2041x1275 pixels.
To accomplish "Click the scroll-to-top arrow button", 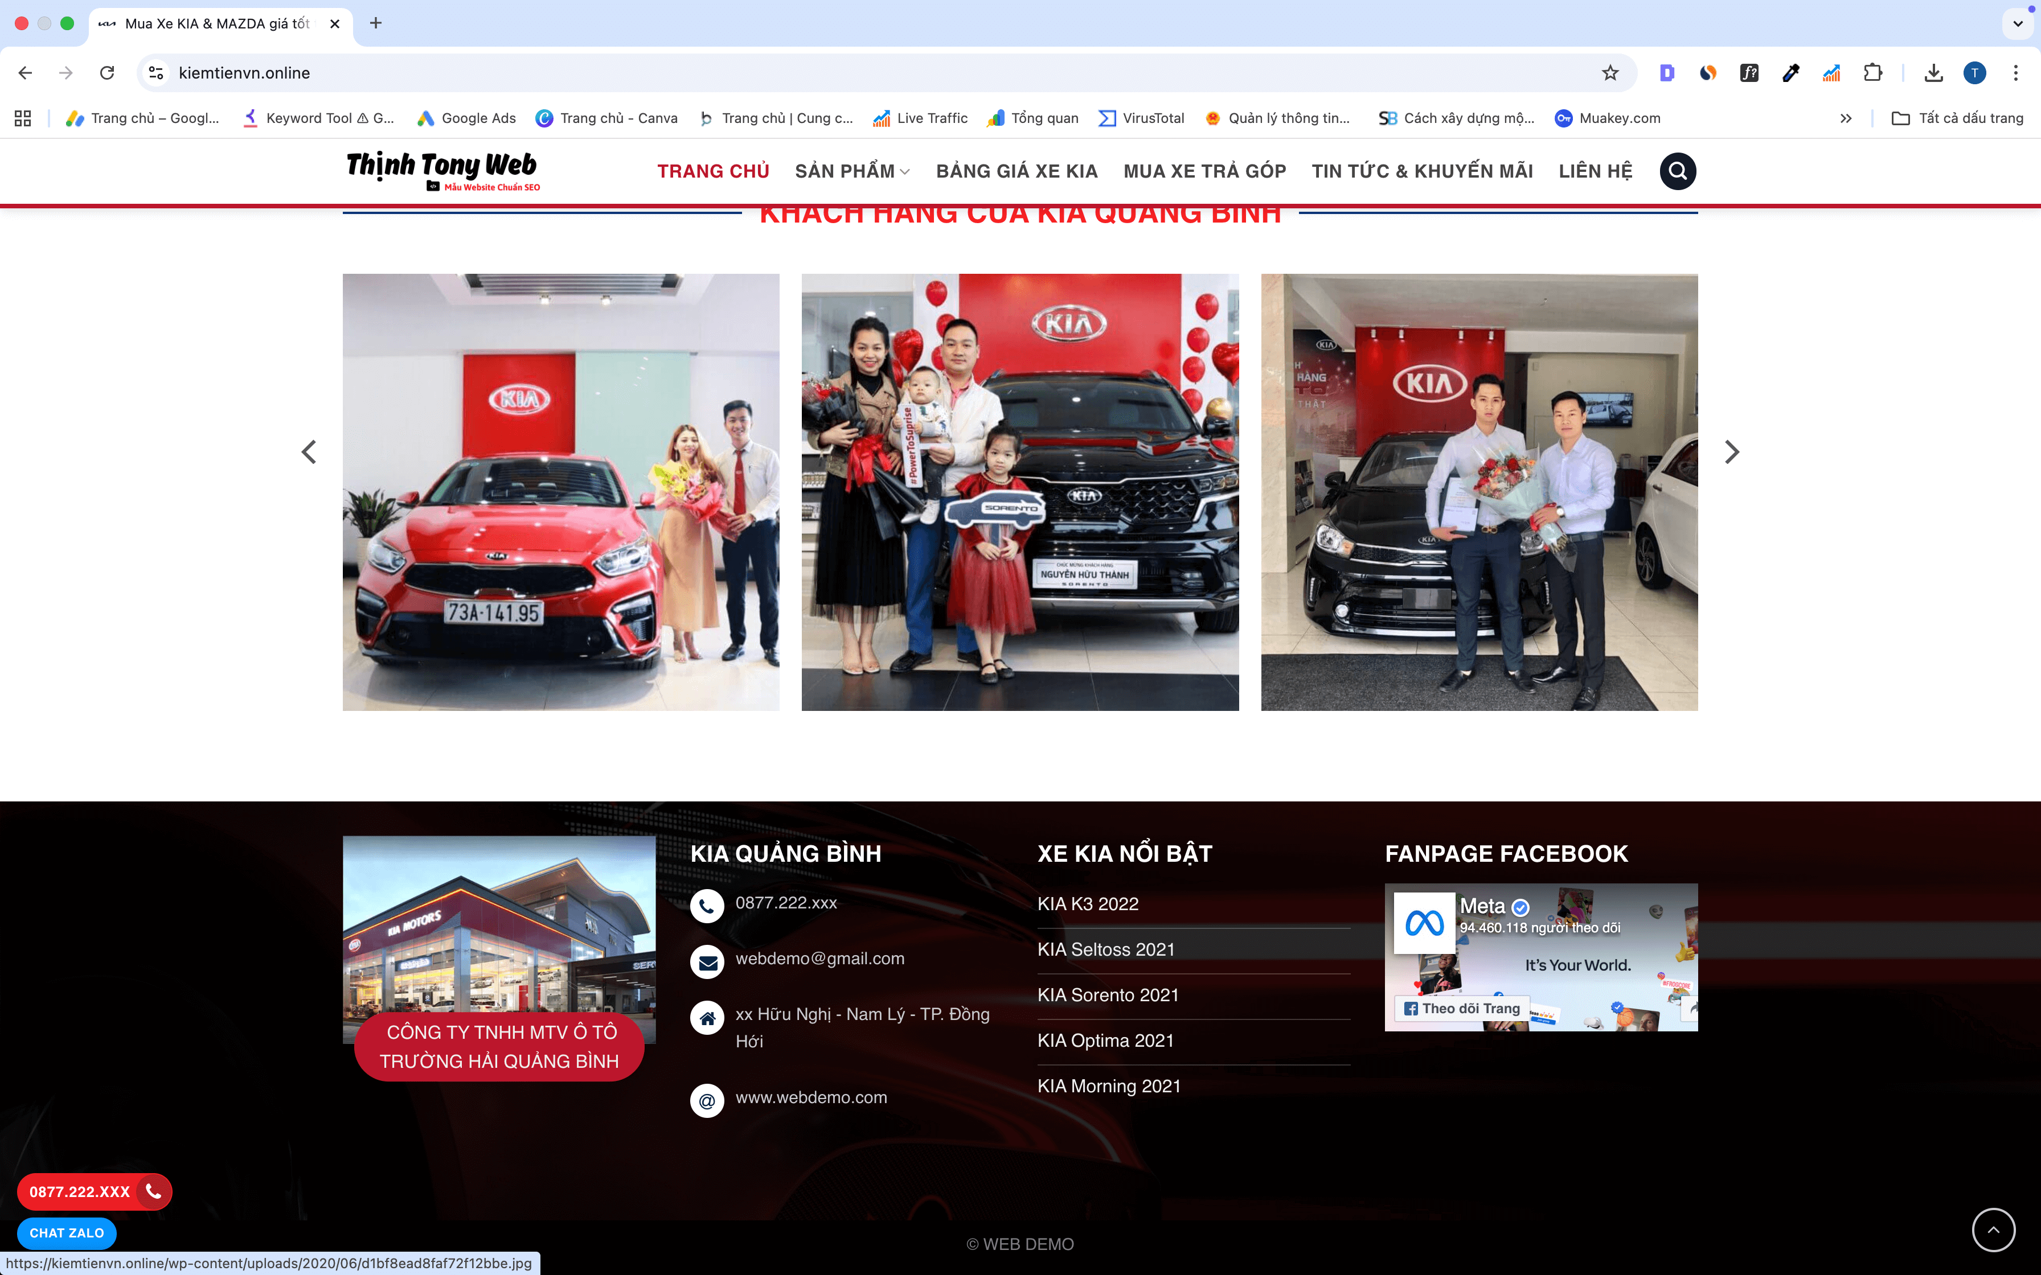I will [1993, 1229].
